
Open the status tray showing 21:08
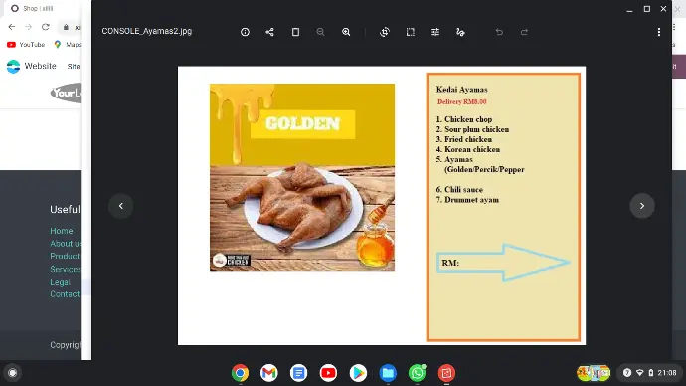[x=649, y=373]
